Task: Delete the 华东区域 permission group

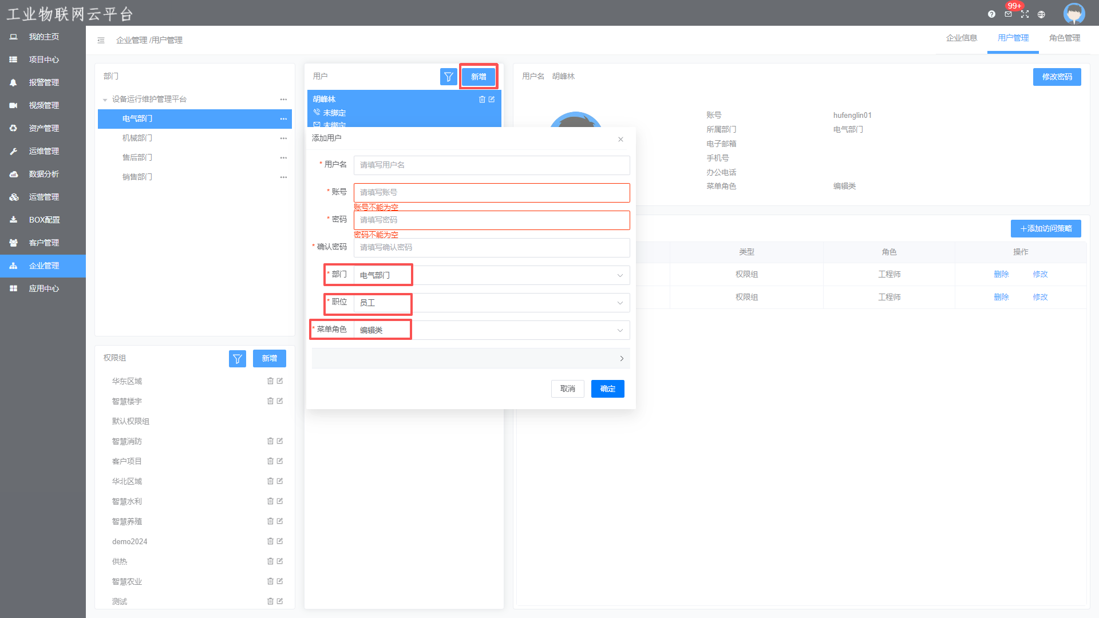Action: [x=270, y=381]
